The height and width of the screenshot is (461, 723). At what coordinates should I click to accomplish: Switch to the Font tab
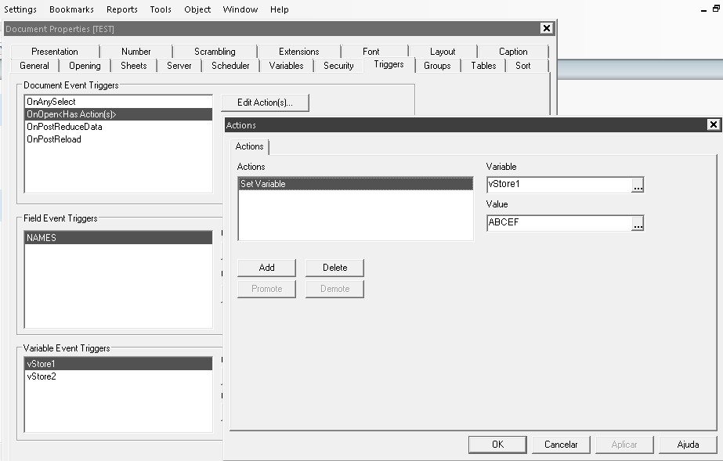point(371,52)
